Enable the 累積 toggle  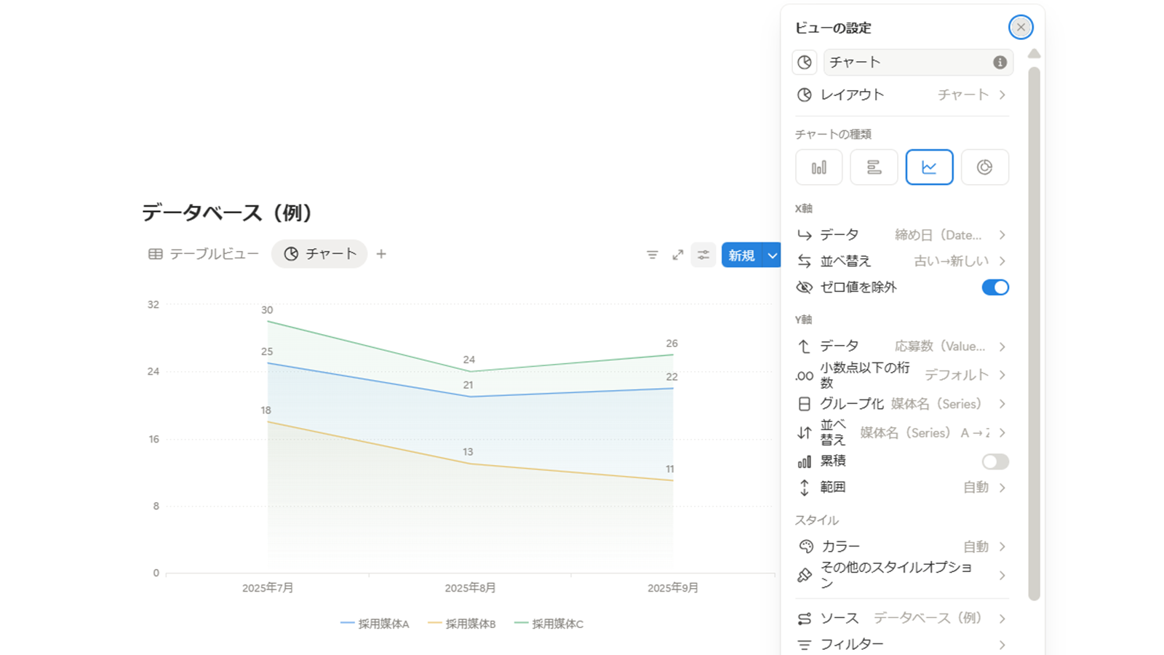coord(994,461)
